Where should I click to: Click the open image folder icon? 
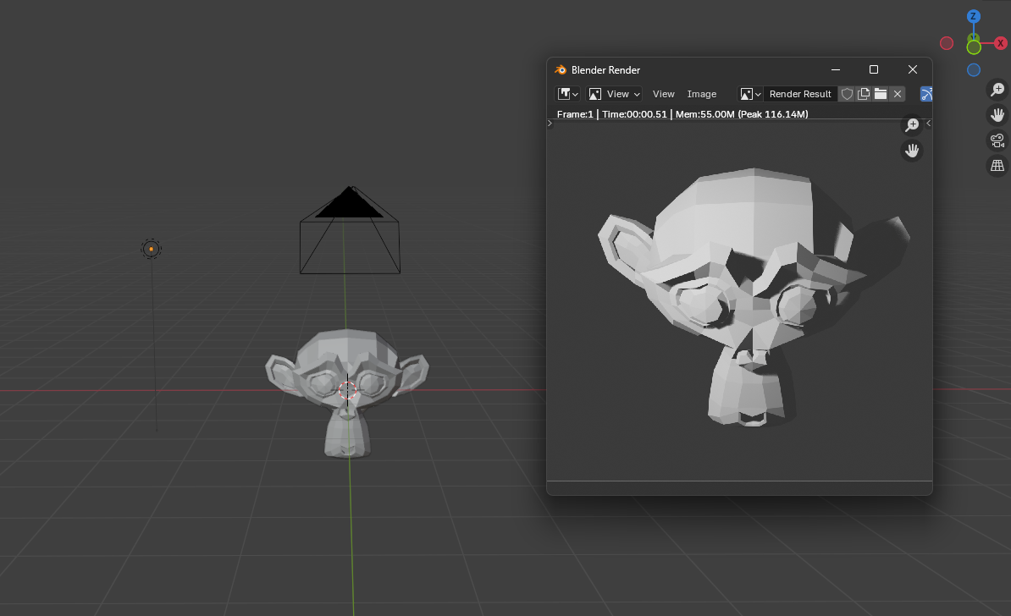coord(881,94)
